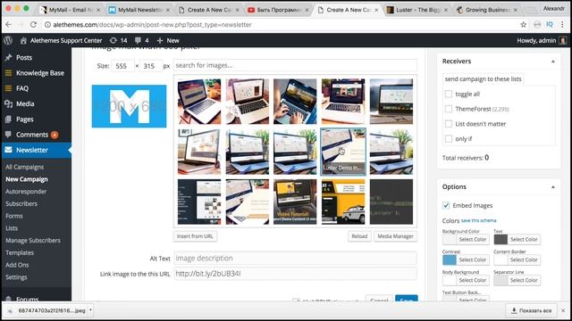Click the IQ extension icon
Image resolution: width=572 pixels, height=321 pixels.
550,24
